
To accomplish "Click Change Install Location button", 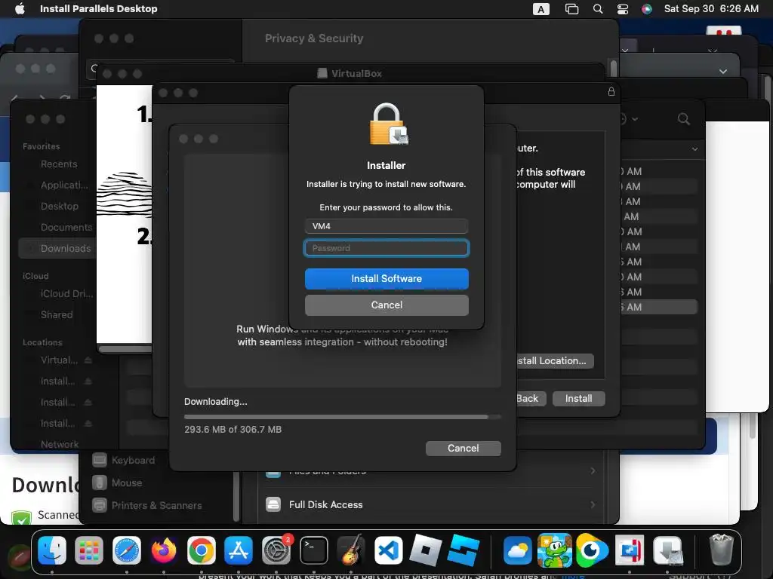I will coord(554,361).
